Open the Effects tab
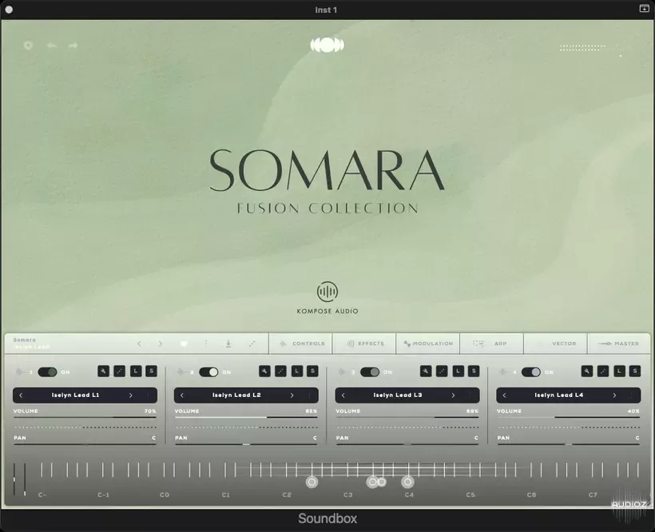The height and width of the screenshot is (532, 655). [364, 343]
